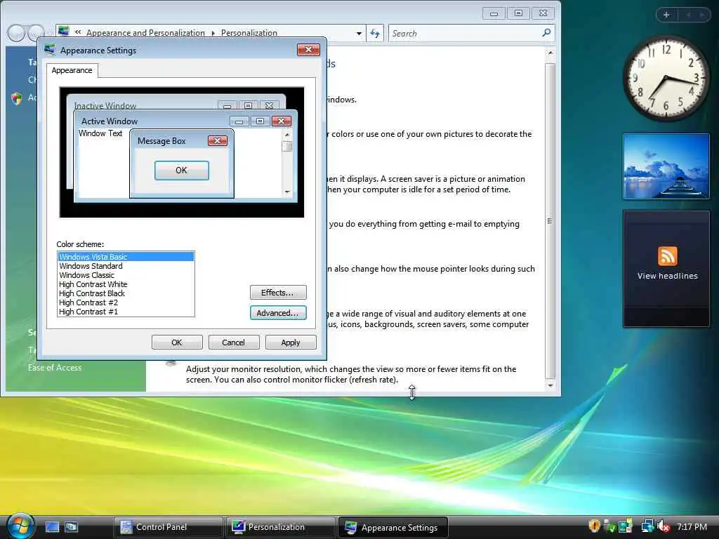
Task: Expand the breadcrumb arrow after Appearance and Personalization
Action: pos(213,33)
